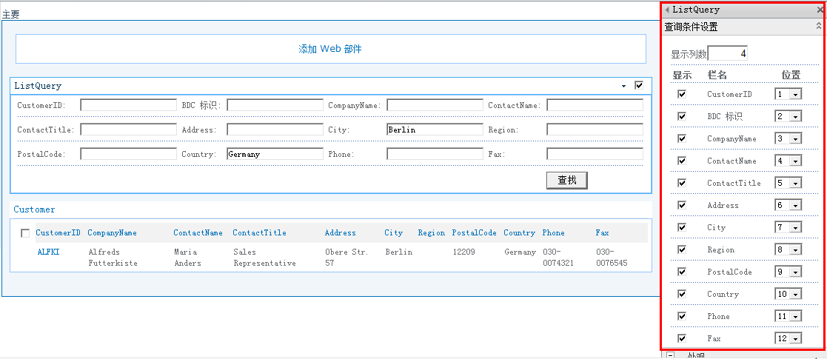The width and height of the screenshot is (827, 359).
Task: Open position dropdown for Country
Action: (x=788, y=294)
